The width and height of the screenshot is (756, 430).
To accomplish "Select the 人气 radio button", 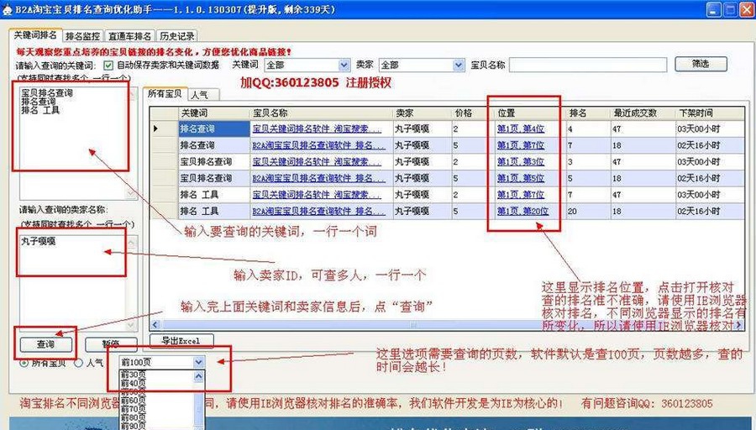I will coord(79,363).
